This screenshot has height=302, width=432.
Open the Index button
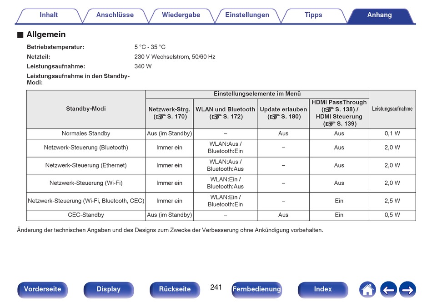coord(322,290)
